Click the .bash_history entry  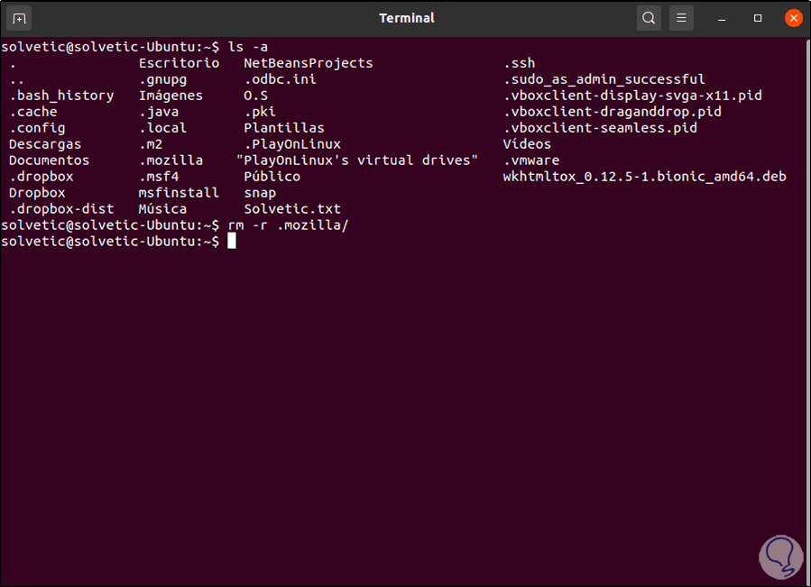click(61, 96)
